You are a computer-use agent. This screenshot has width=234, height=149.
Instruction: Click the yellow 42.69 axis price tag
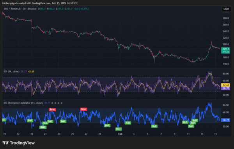226,85
